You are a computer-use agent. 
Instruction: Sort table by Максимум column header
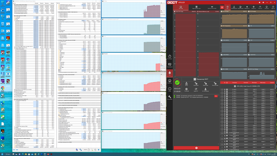[263, 82]
